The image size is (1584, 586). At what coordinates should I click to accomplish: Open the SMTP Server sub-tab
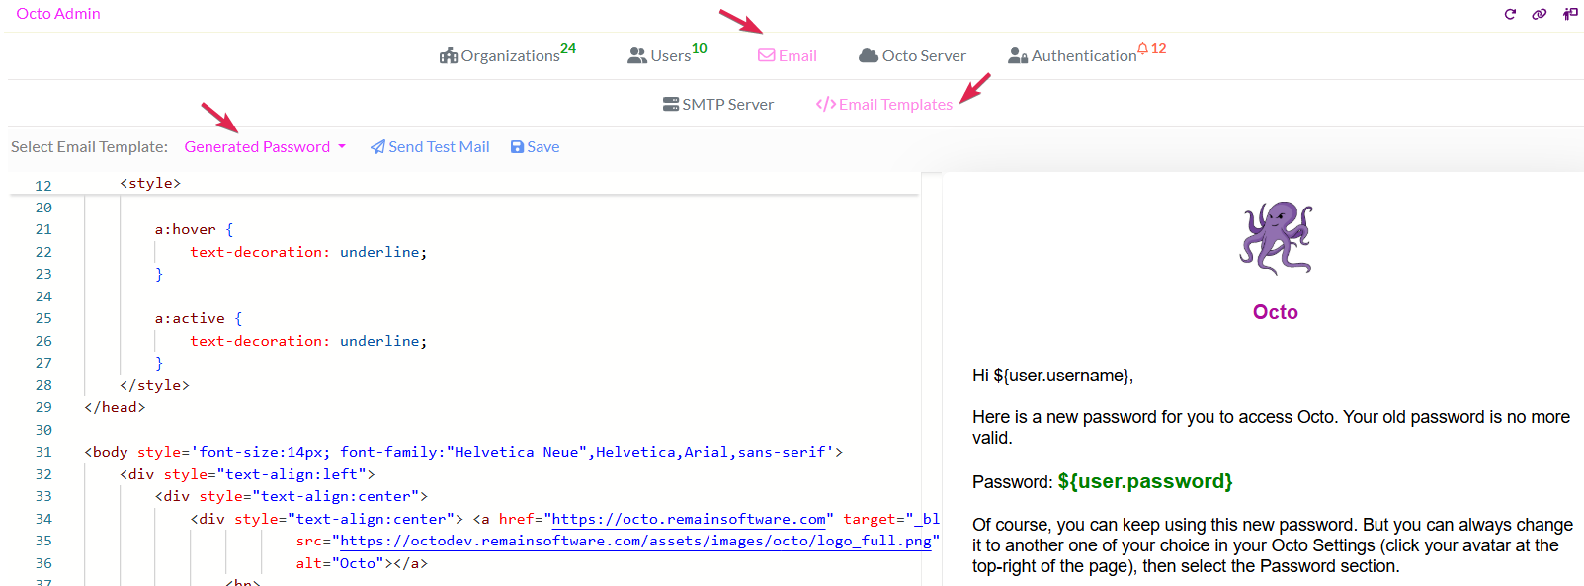(718, 105)
